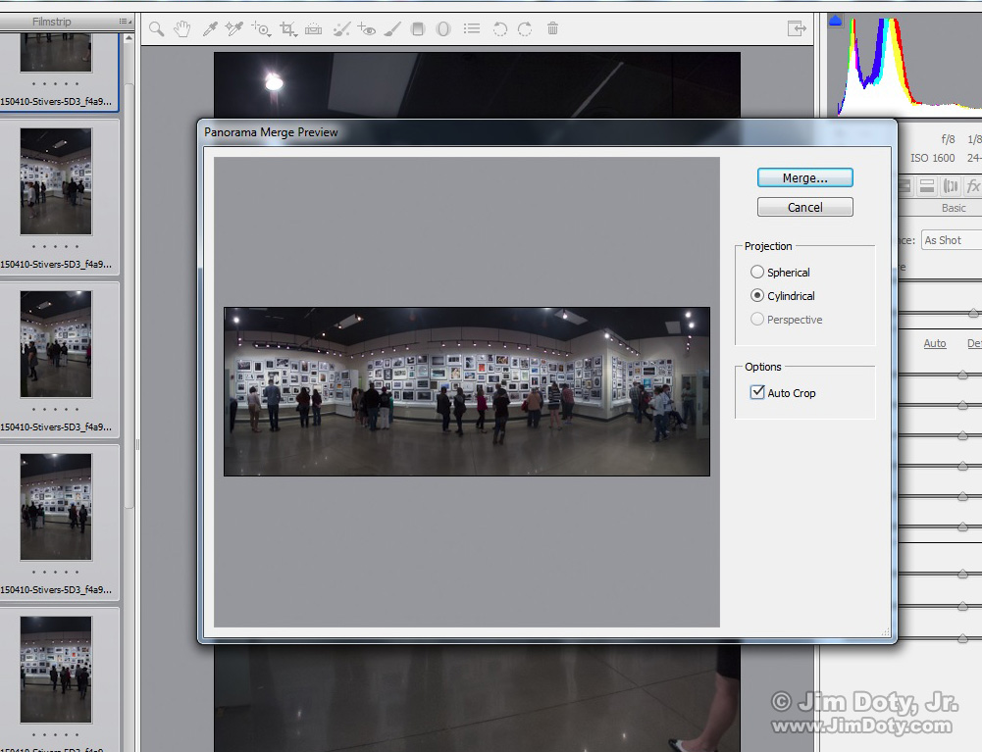Select the Crop tool
This screenshot has width=982, height=752.
point(288,28)
